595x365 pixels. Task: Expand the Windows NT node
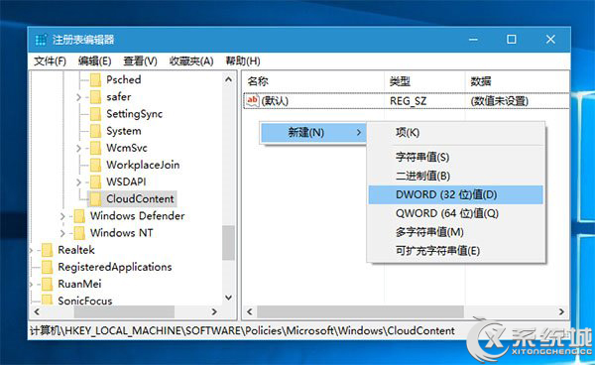(62, 233)
